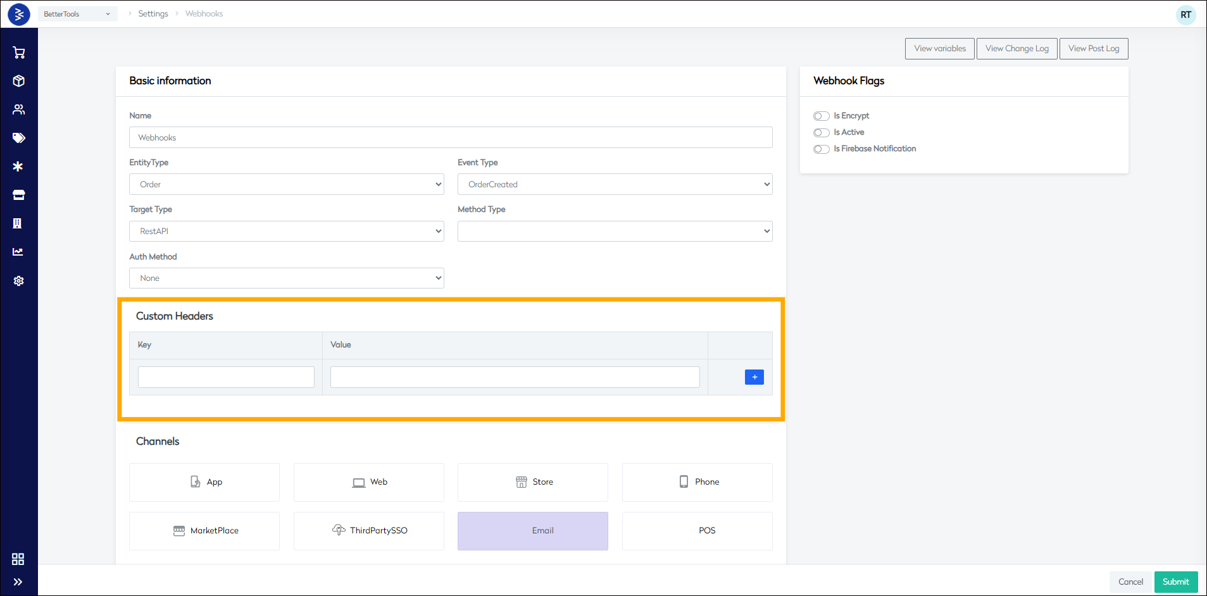Click the View Post Log button
Image resolution: width=1207 pixels, height=596 pixels.
tap(1093, 48)
